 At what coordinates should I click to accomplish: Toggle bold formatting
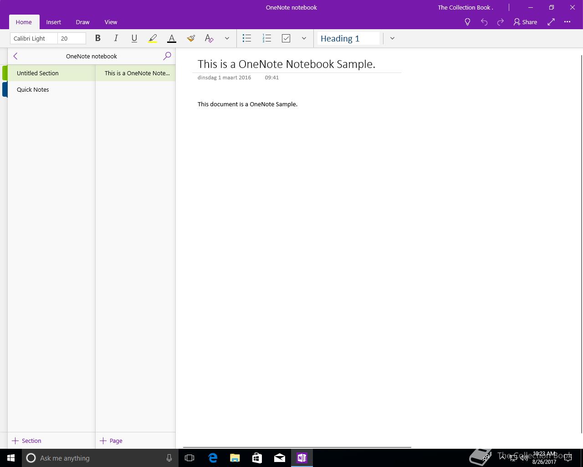97,38
